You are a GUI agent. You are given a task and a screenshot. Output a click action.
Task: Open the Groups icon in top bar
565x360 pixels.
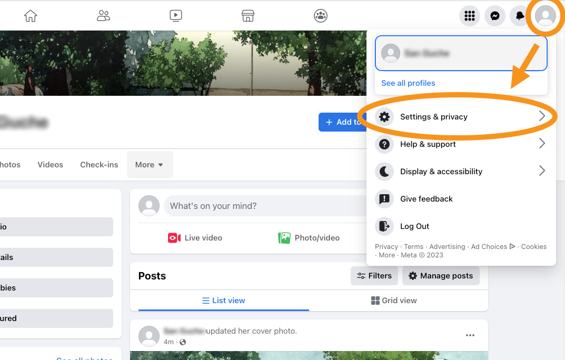(x=321, y=16)
